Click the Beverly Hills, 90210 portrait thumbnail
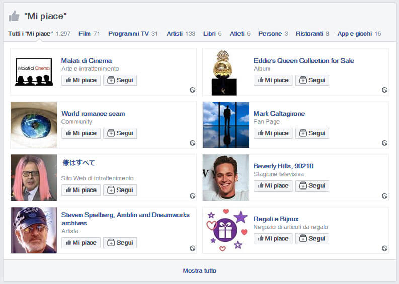This screenshot has height=284, width=399. click(x=226, y=177)
